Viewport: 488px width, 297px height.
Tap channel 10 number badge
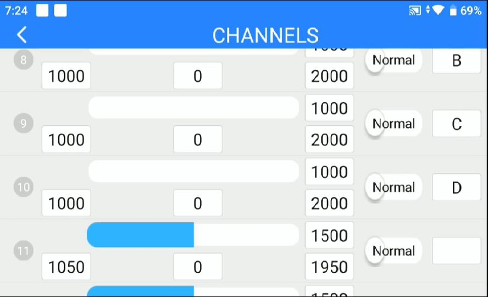[23, 187]
